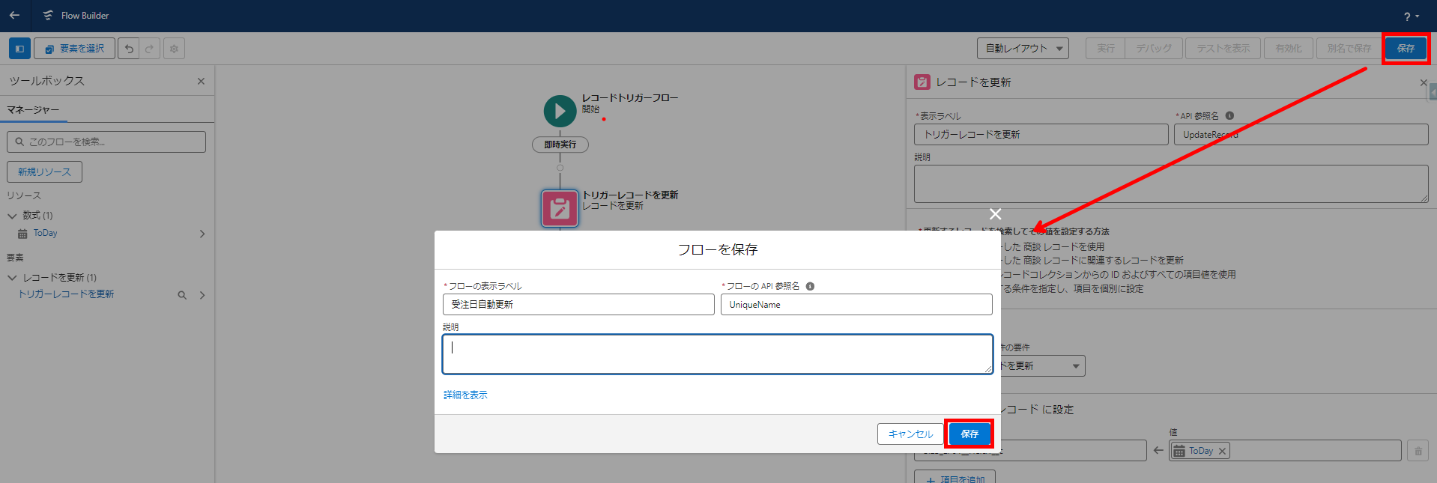Screen dimensions: 1437x483
Task: Click the このフローを検索 search field
Action: pos(106,142)
